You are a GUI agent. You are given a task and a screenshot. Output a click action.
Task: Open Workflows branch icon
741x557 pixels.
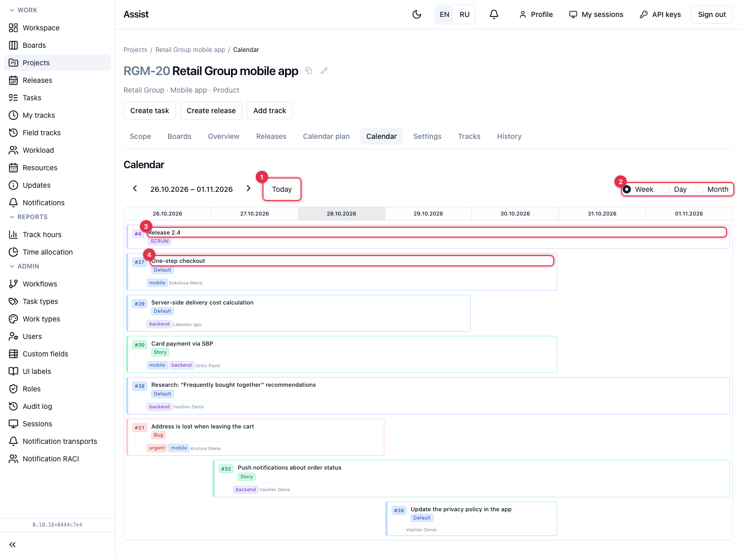(x=13, y=284)
